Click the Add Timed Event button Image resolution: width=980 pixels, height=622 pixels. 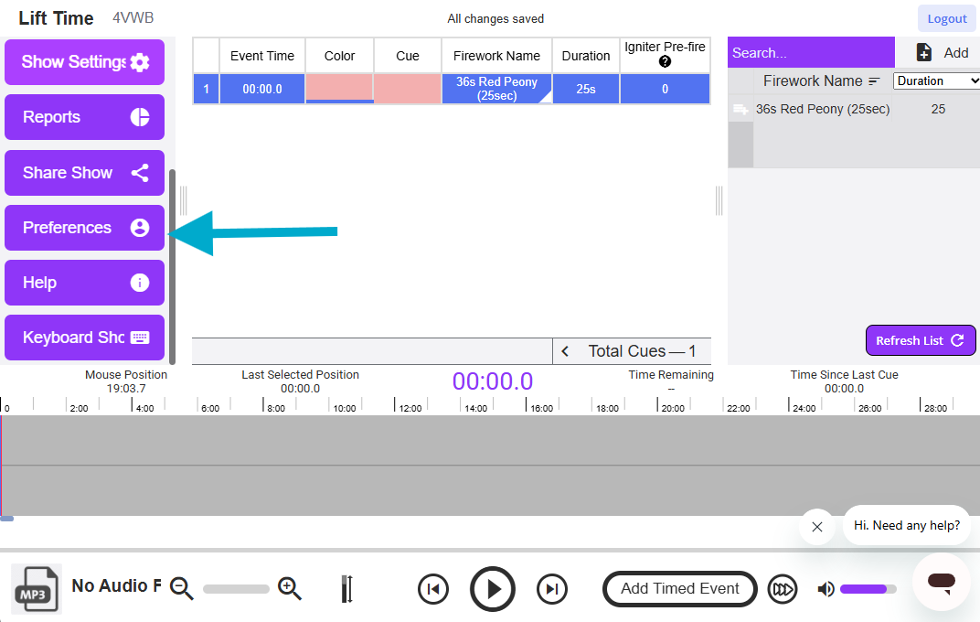point(679,589)
